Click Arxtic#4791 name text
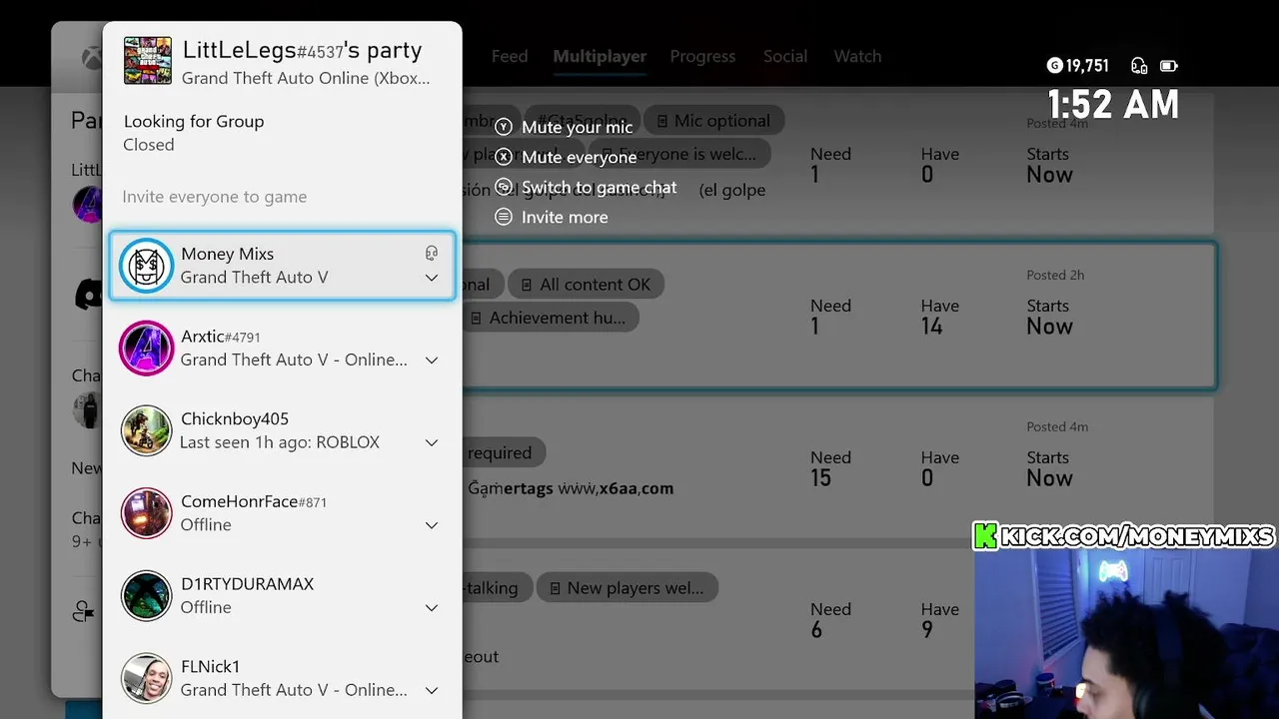 pyautogui.click(x=221, y=337)
